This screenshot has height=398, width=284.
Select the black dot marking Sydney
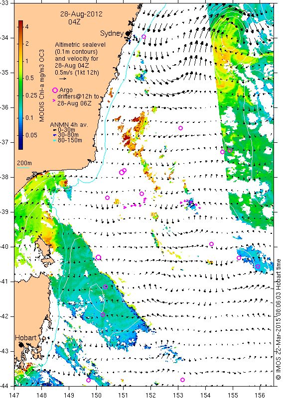tap(128, 33)
